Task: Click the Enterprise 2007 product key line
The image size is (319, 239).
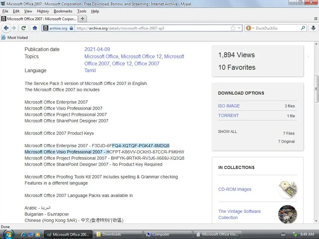Action: 97,146
